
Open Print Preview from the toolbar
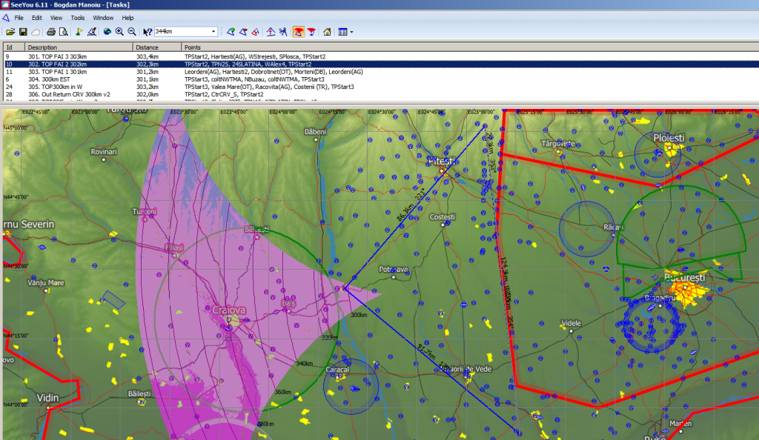(64, 32)
